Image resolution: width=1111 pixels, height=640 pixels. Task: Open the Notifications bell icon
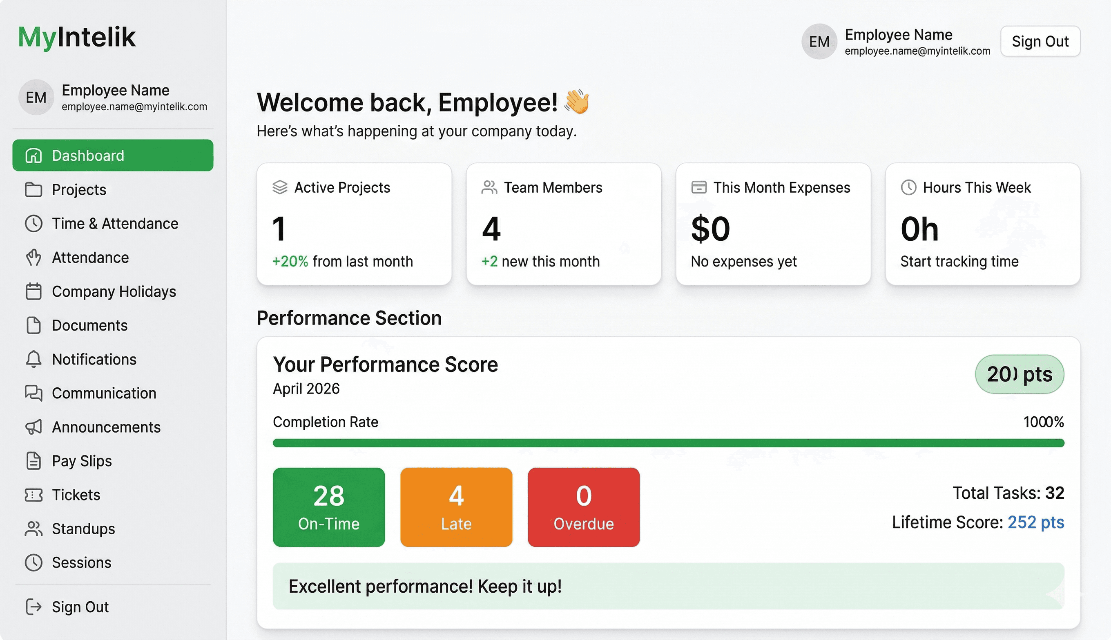[x=33, y=359]
